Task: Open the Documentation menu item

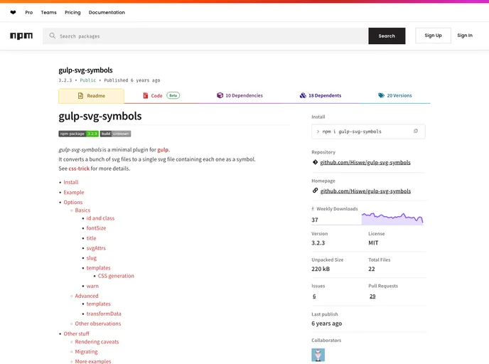Action: pos(107,13)
